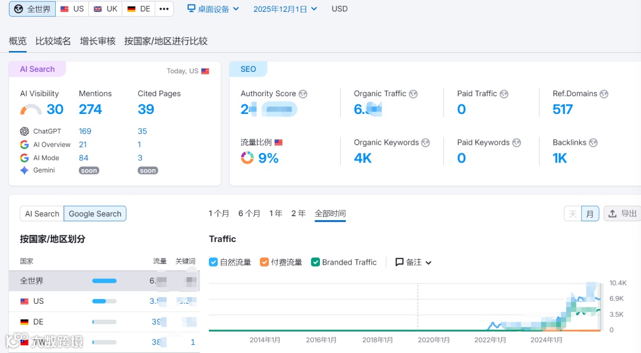Switch region to UK

click(x=106, y=9)
